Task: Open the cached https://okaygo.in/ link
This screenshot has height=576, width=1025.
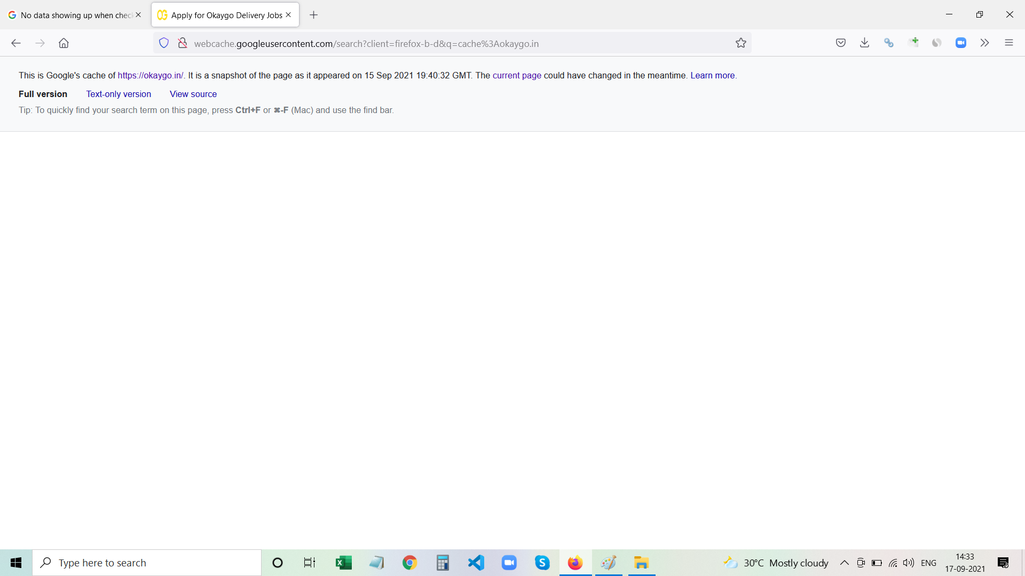Action: [151, 75]
